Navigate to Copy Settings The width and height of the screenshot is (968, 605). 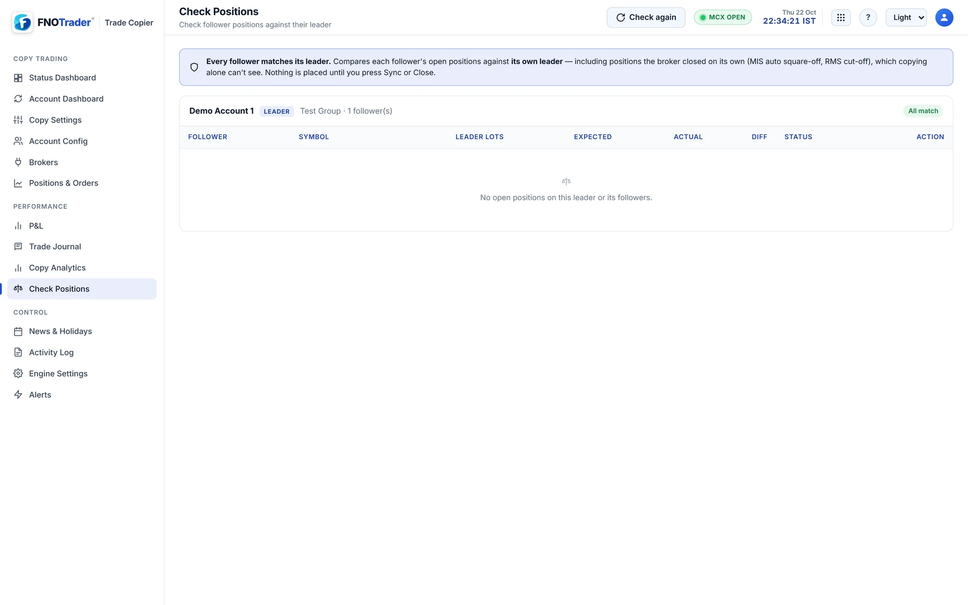point(82,120)
